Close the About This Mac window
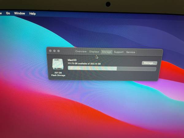Viewport: 184px width, 138px height. click(x=50, y=51)
